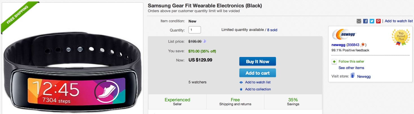Image resolution: width=414 pixels, height=114 pixels.
Task: Open the 8 sold link
Action: click(x=272, y=30)
